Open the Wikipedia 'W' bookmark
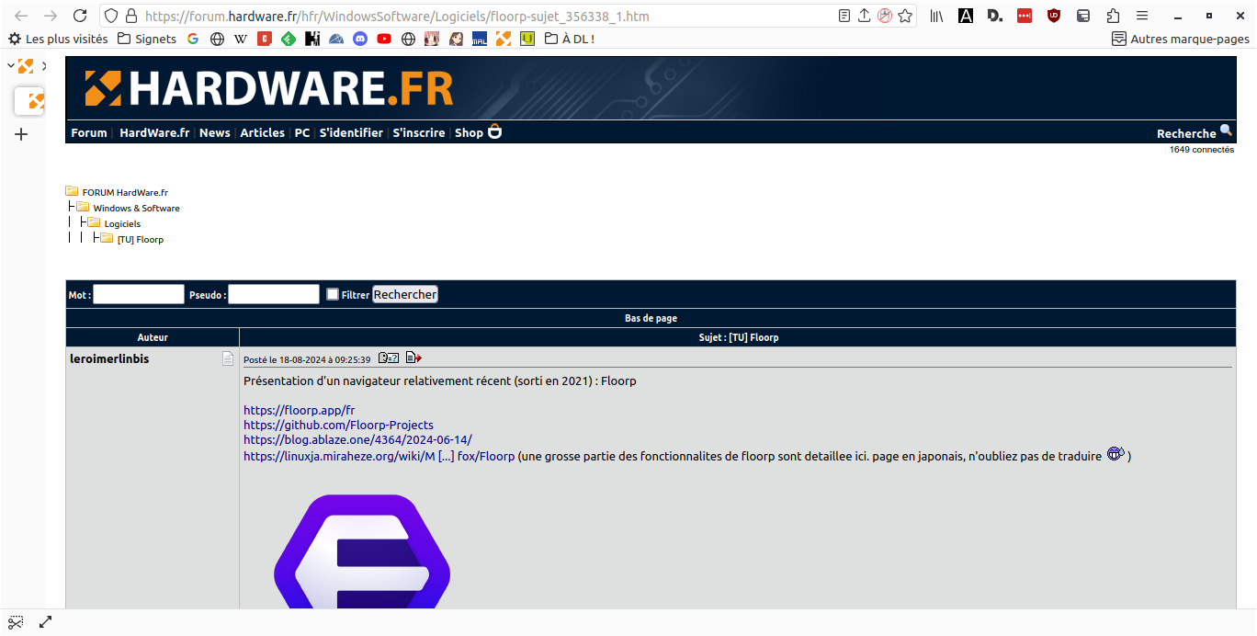The height and width of the screenshot is (636, 1257). click(241, 39)
